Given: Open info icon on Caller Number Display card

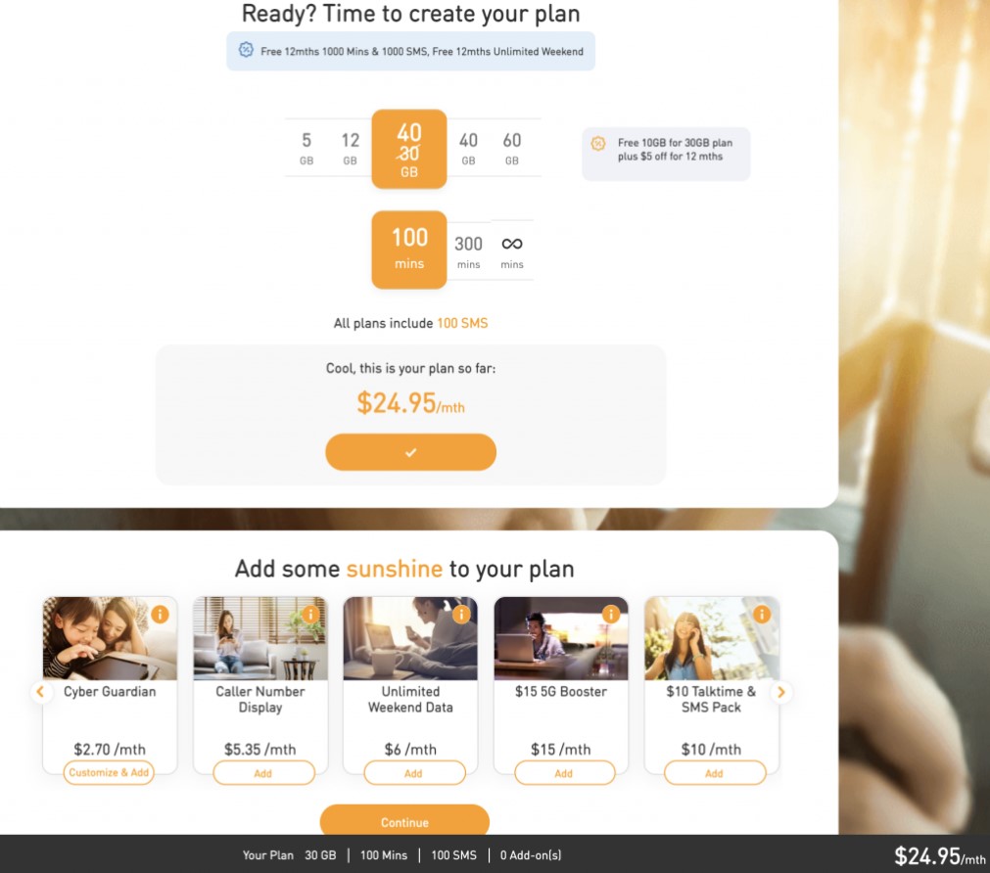Looking at the screenshot, I should tap(310, 614).
